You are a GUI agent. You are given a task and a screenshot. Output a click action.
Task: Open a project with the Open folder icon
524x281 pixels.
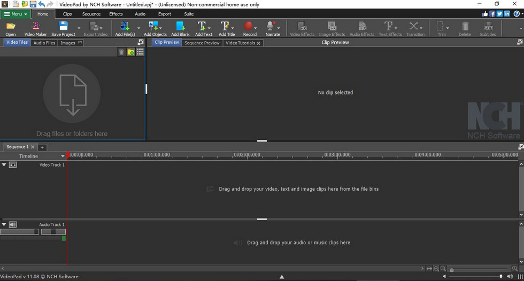(11, 26)
